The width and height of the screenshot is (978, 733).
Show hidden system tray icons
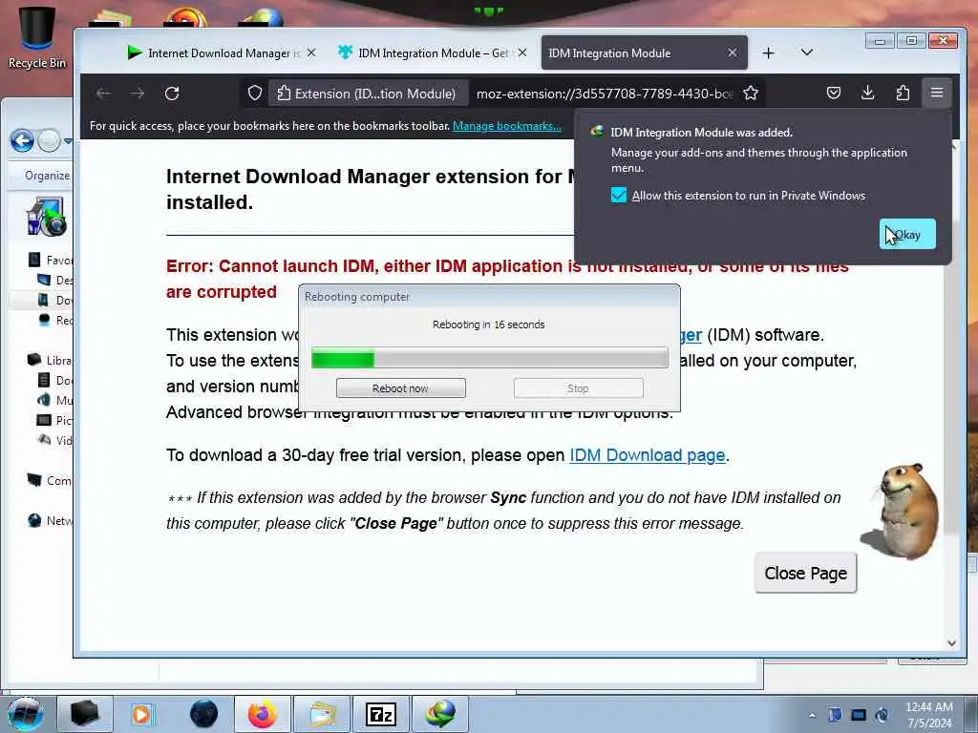812,715
